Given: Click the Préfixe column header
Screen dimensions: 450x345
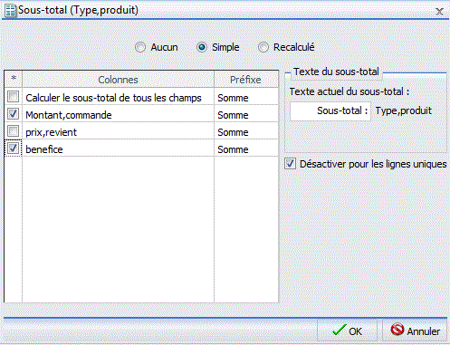Looking at the screenshot, I should [x=246, y=80].
